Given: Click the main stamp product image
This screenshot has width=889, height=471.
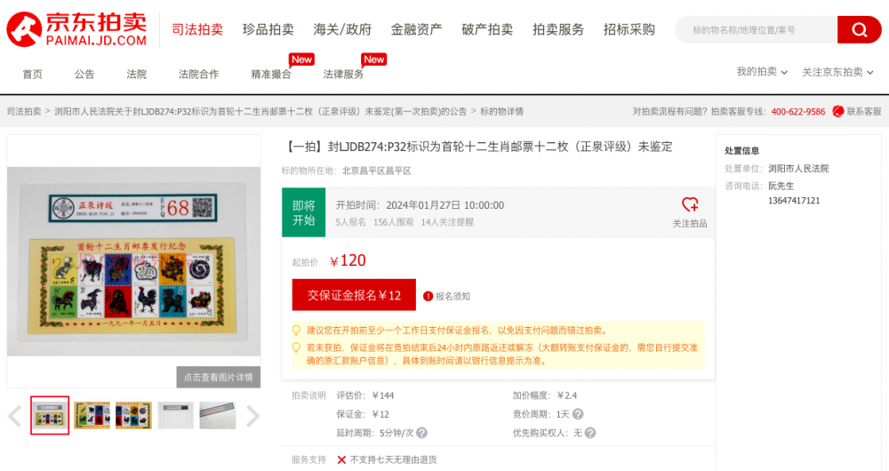Looking at the screenshot, I should pyautogui.click(x=134, y=261).
